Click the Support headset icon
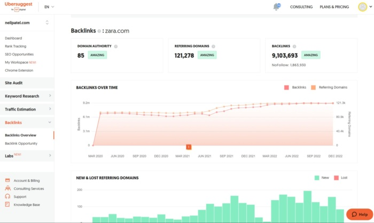The width and height of the screenshot is (374, 223). click(7, 196)
